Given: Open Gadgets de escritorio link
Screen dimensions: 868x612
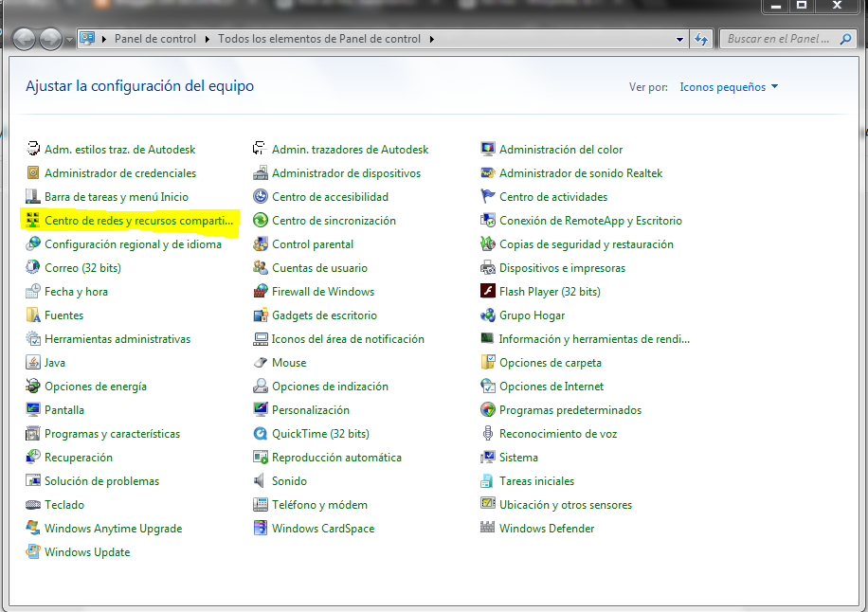Looking at the screenshot, I should [x=324, y=315].
